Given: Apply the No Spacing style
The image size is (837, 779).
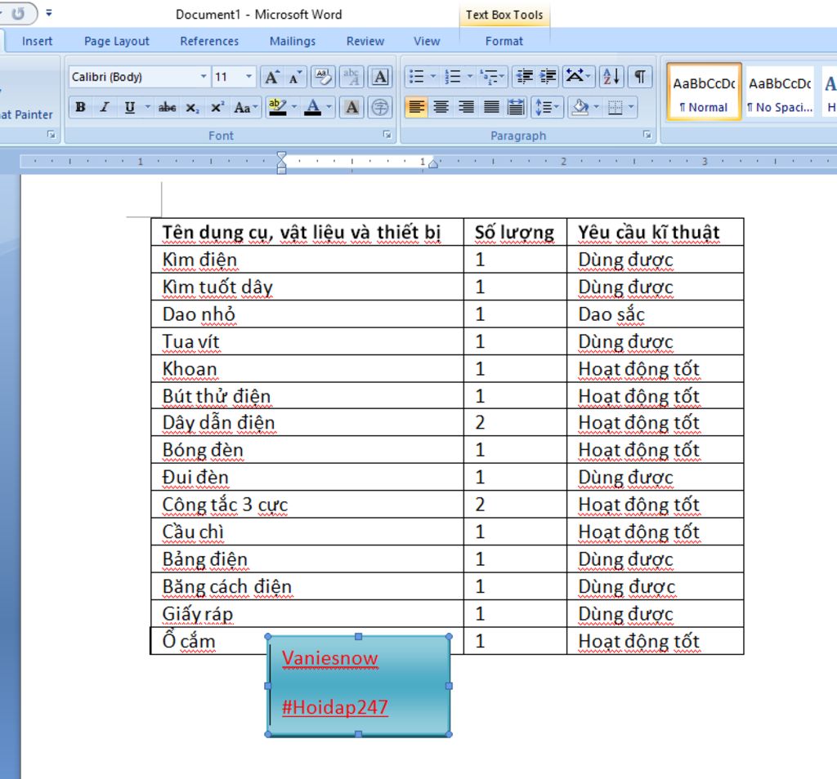Looking at the screenshot, I should click(x=779, y=92).
